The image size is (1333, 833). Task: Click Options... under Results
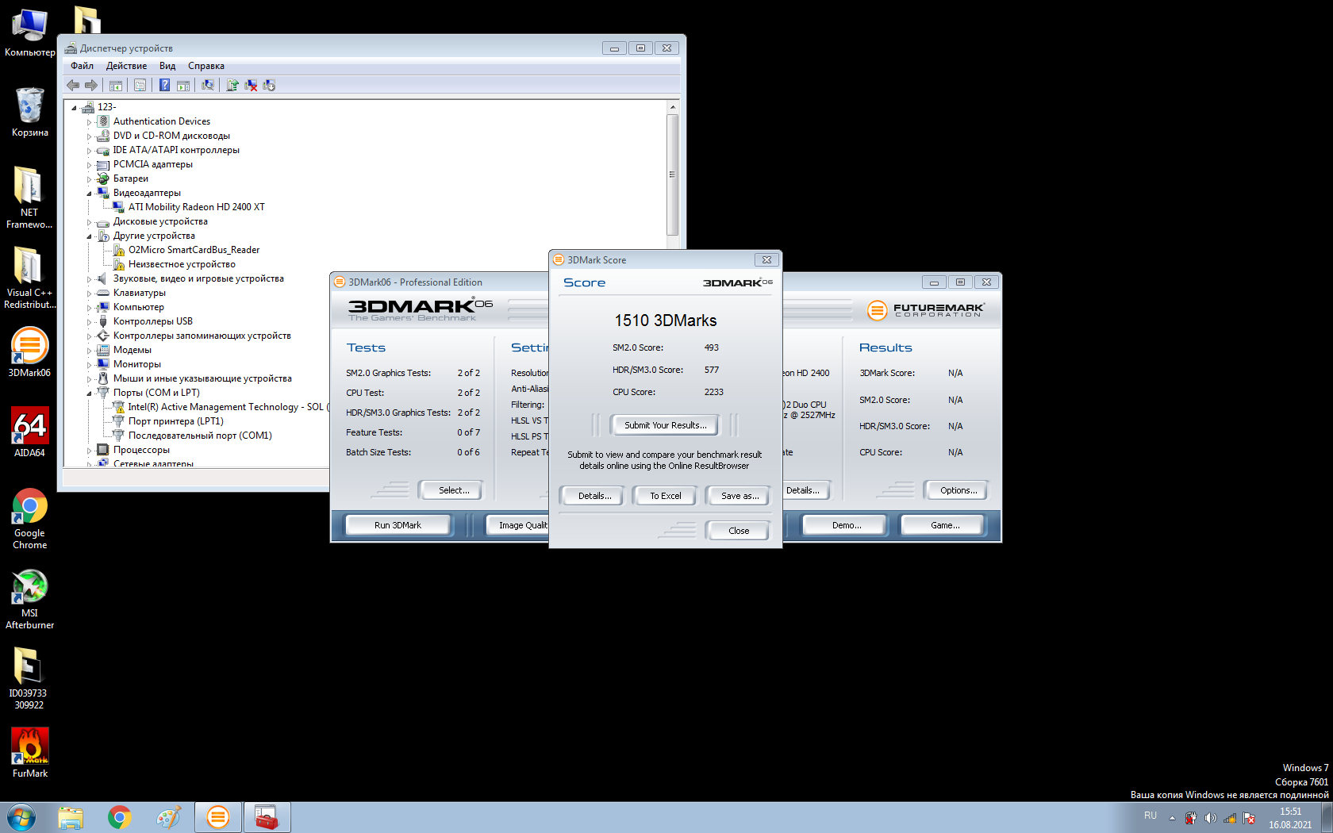click(x=958, y=490)
